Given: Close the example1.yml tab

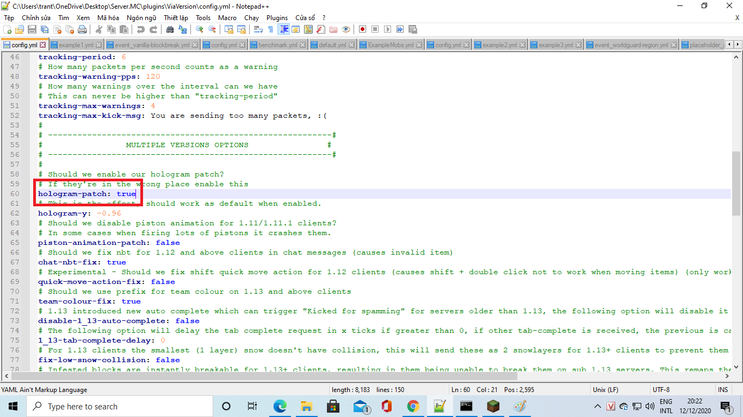Looking at the screenshot, I should [98, 45].
